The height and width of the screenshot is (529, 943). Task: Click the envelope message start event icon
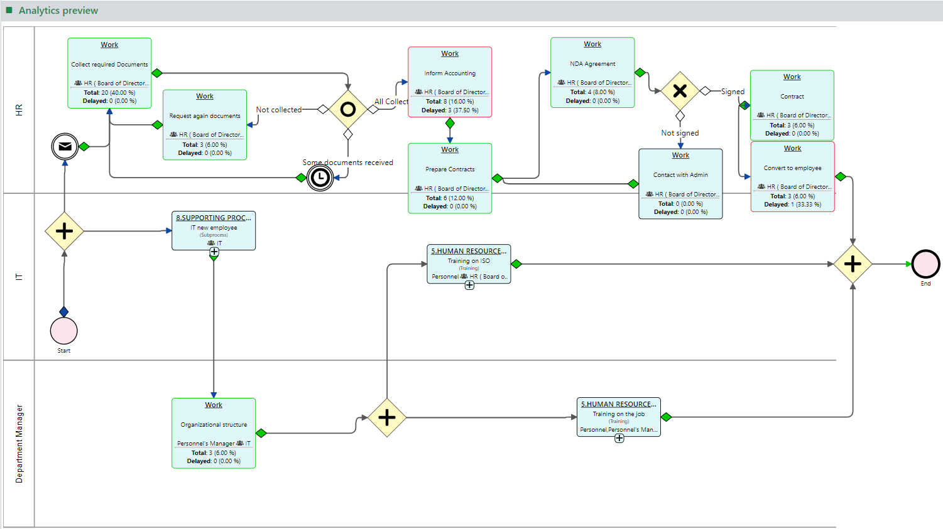tap(64, 147)
